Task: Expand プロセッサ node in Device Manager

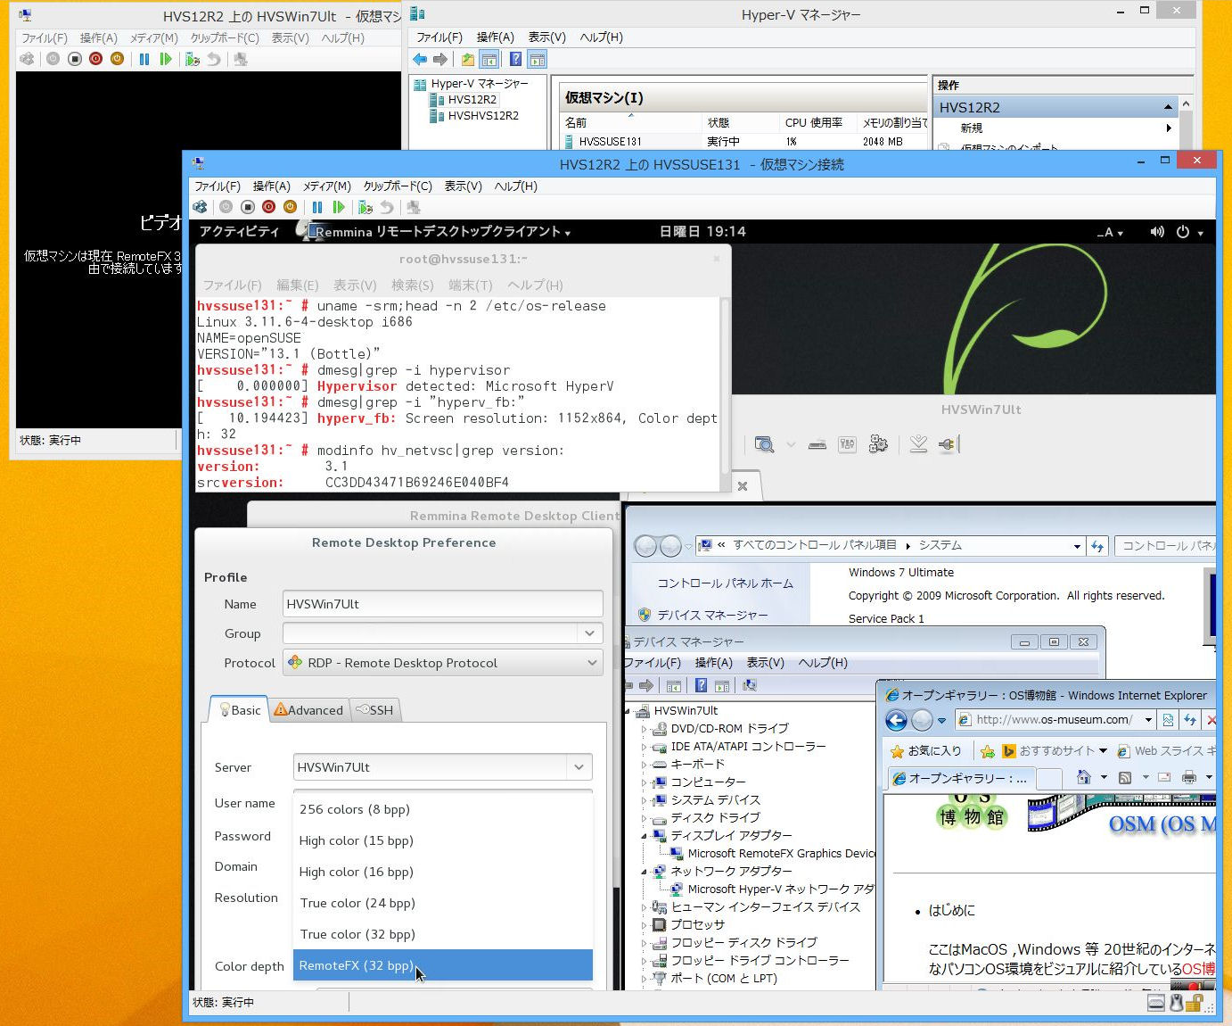Action: pyautogui.click(x=644, y=925)
